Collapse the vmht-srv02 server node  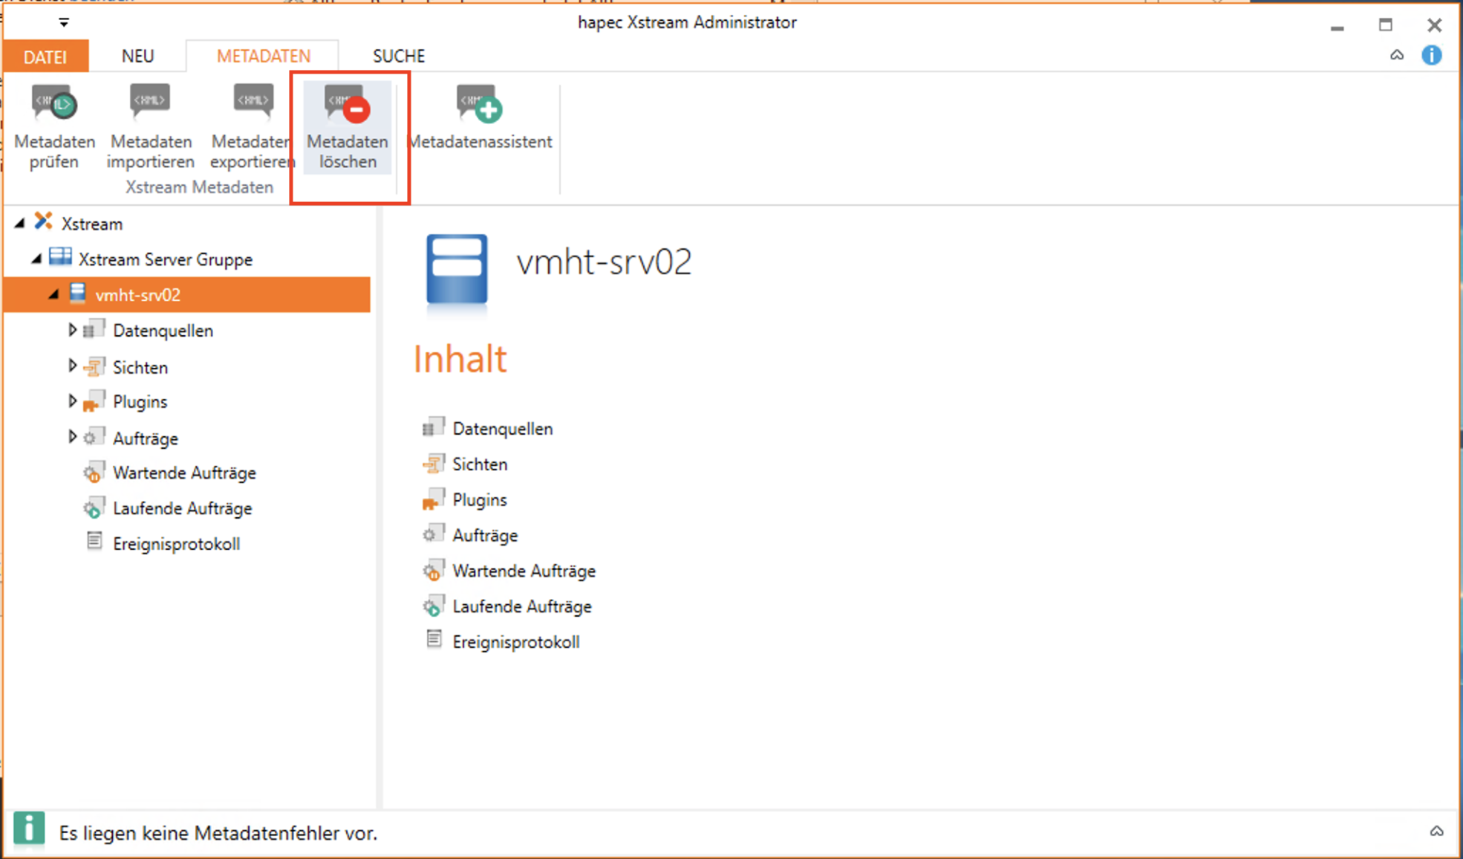coord(53,295)
